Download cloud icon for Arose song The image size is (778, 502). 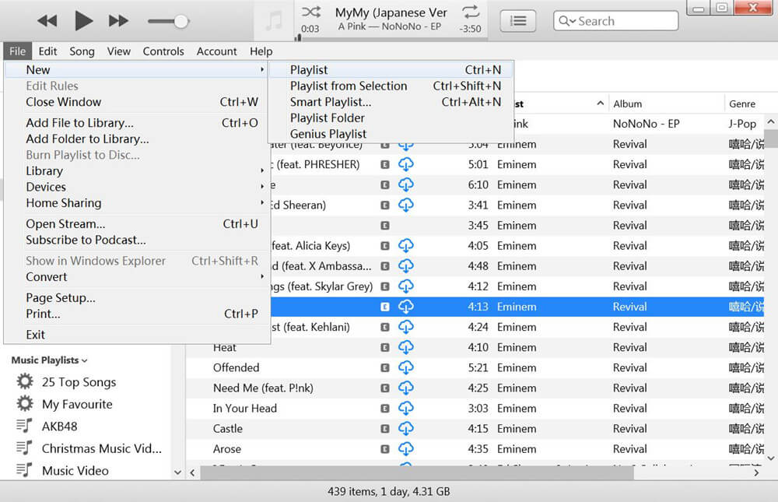click(406, 449)
